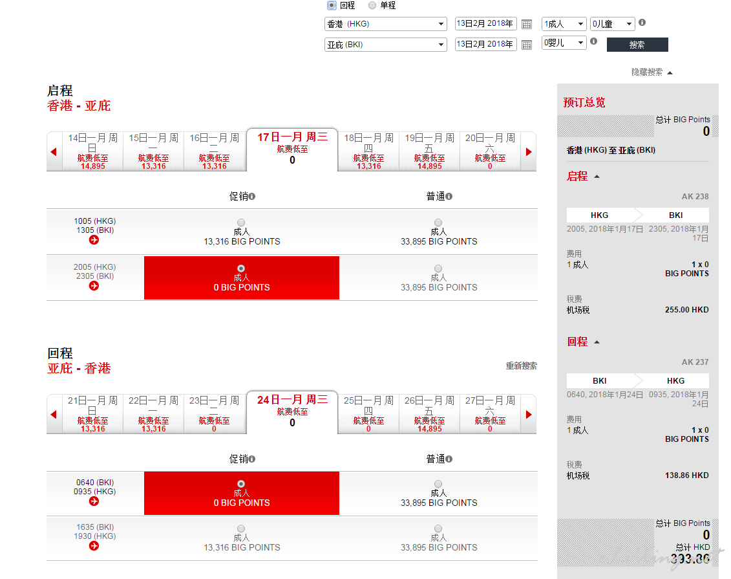Image resolution: width=731 pixels, height=579 pixels.
Task: Click regular fare info icon in return section
Action: pos(449,459)
